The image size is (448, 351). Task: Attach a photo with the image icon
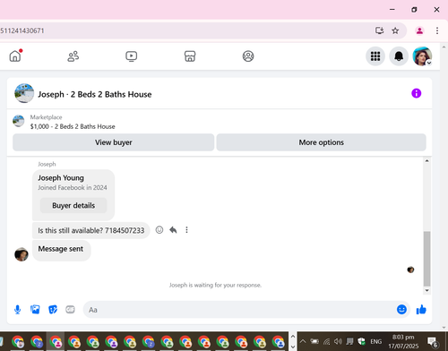coord(35,310)
